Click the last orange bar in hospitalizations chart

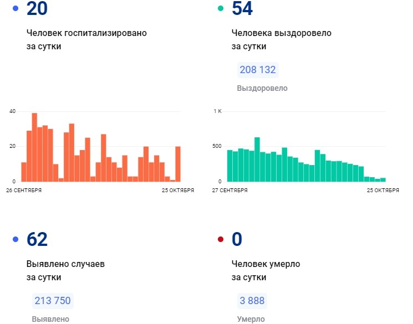click(178, 164)
